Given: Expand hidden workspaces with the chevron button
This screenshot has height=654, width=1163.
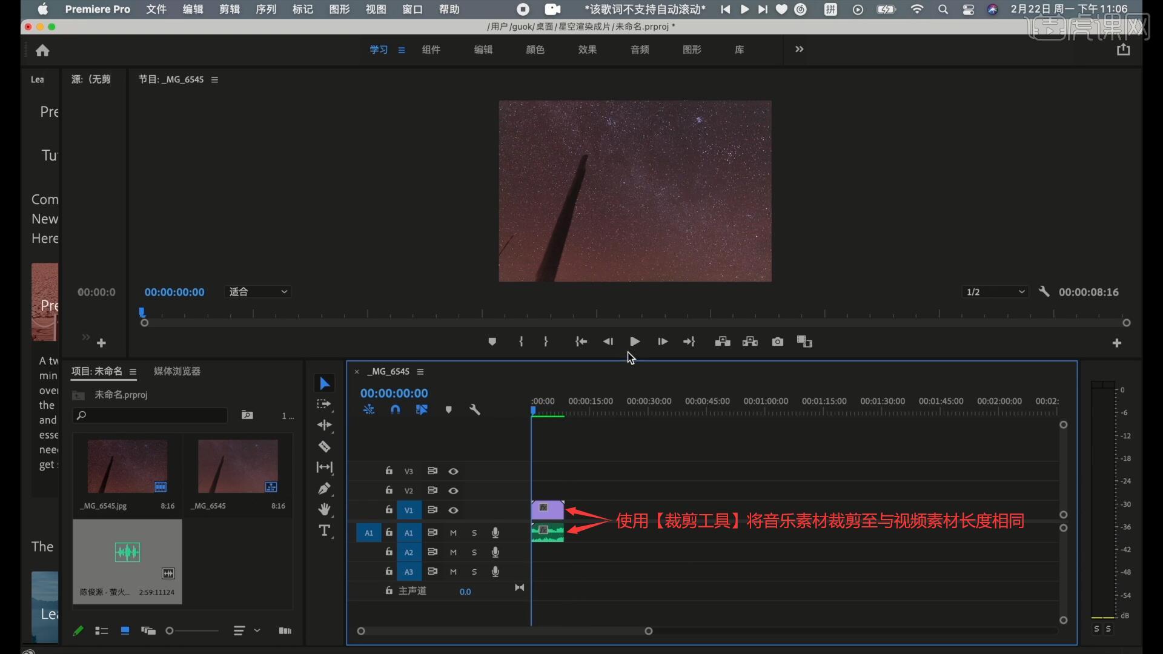Looking at the screenshot, I should coord(799,50).
